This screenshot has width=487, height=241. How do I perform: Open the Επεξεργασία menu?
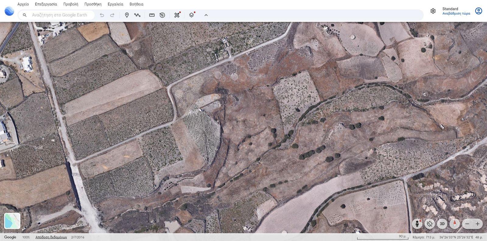tap(46, 4)
